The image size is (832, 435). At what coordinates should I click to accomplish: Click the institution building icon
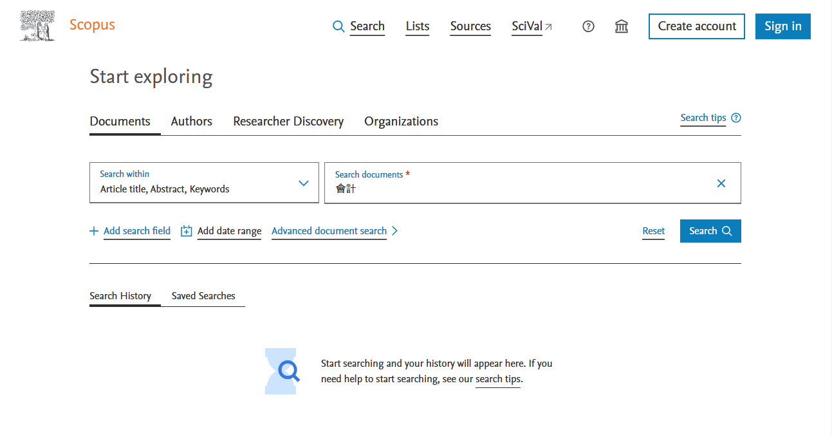(622, 26)
